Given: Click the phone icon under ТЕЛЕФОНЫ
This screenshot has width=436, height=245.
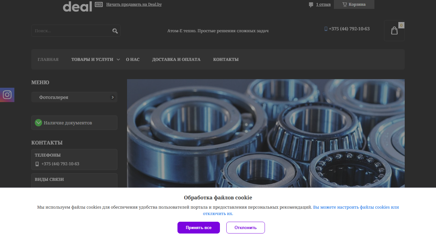Looking at the screenshot, I should click(37, 164).
